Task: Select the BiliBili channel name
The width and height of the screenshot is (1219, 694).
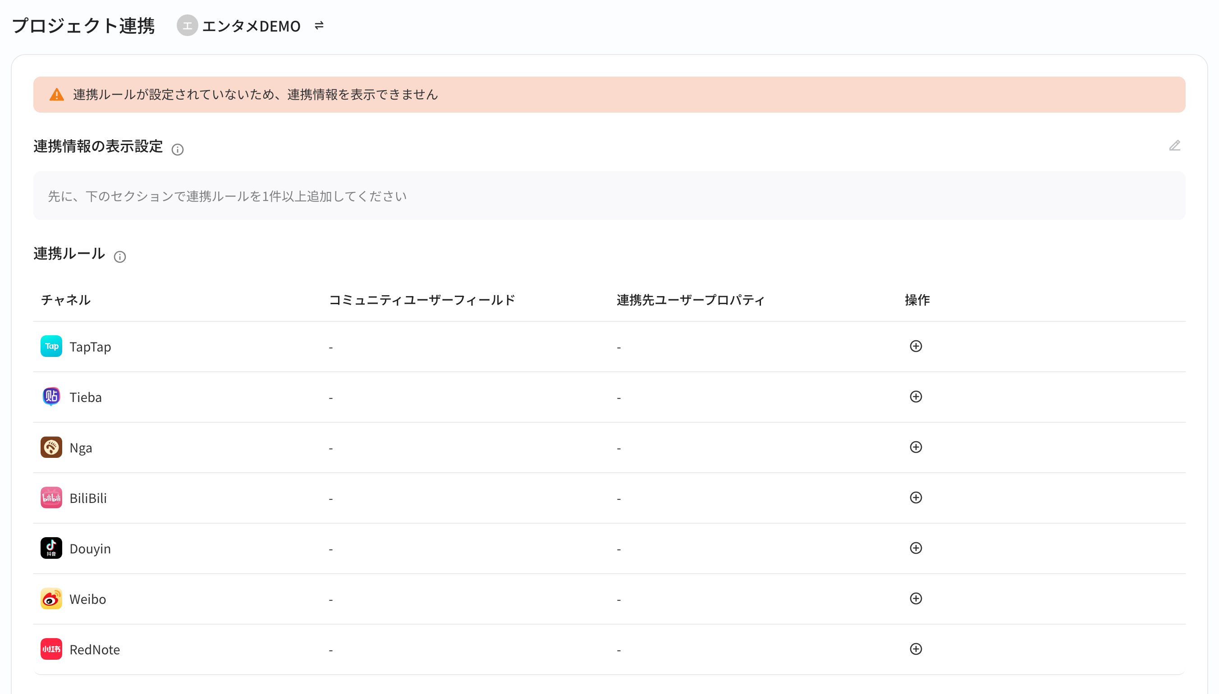Action: pos(88,498)
